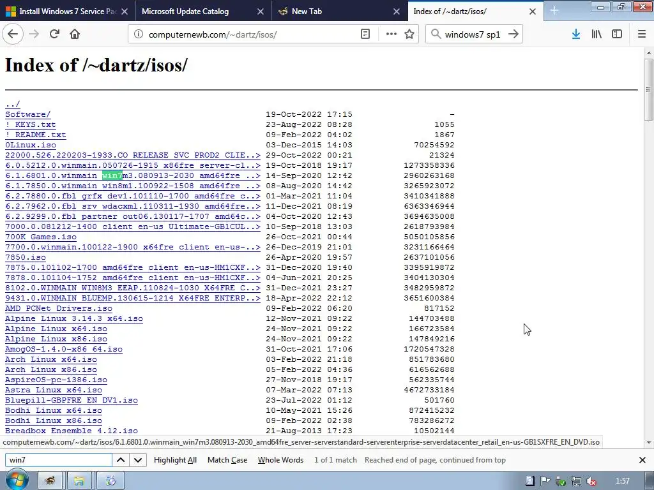Go back using the browser back arrow
Screen dimensions: 654x490
[13, 34]
